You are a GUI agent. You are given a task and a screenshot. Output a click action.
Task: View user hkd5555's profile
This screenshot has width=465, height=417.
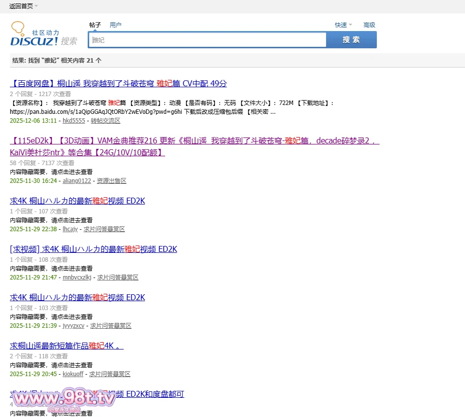(73, 121)
